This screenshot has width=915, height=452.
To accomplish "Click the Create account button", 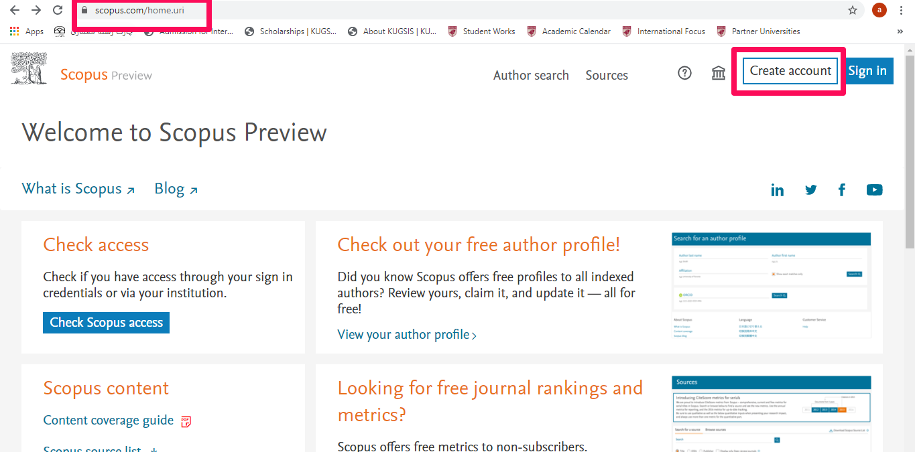I will [790, 71].
